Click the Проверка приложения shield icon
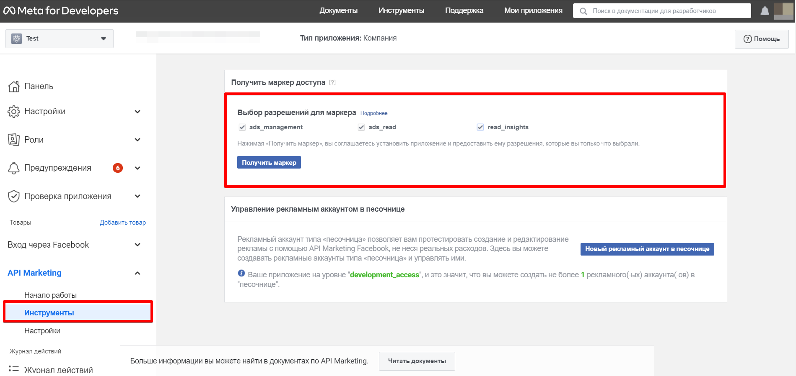 pyautogui.click(x=14, y=196)
